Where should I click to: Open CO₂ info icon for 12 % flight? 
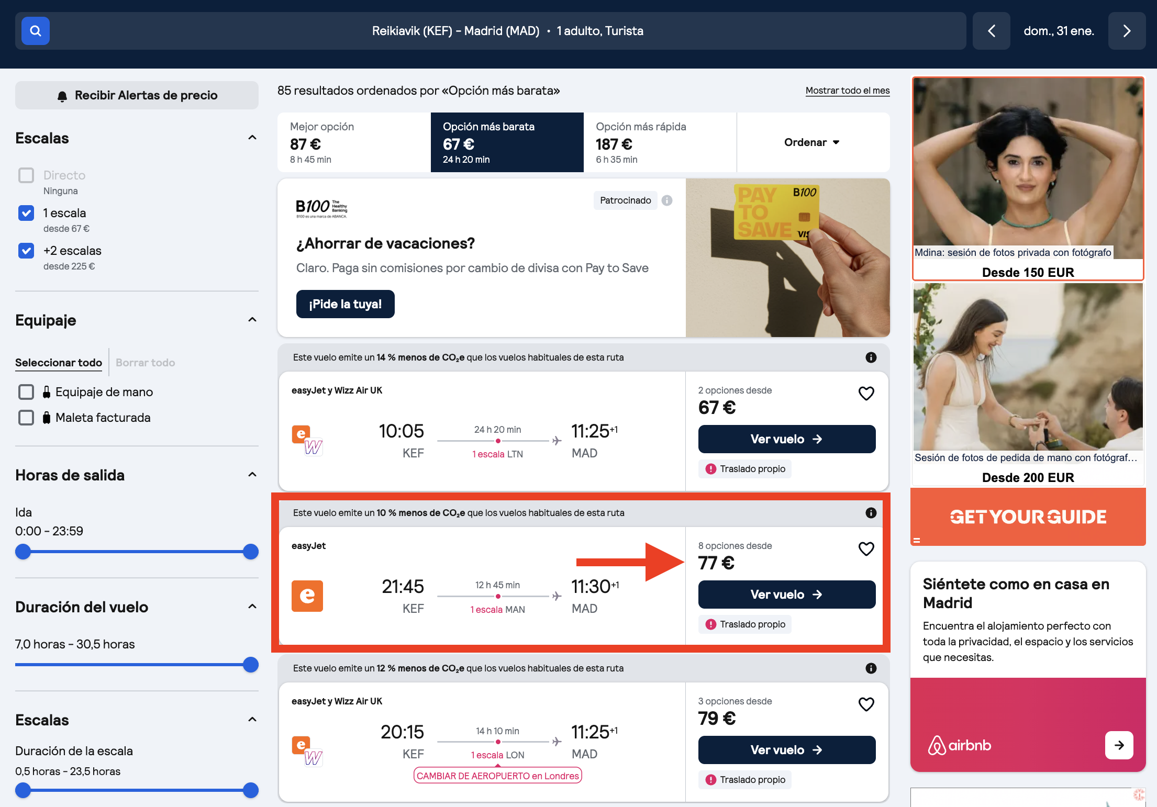[871, 668]
